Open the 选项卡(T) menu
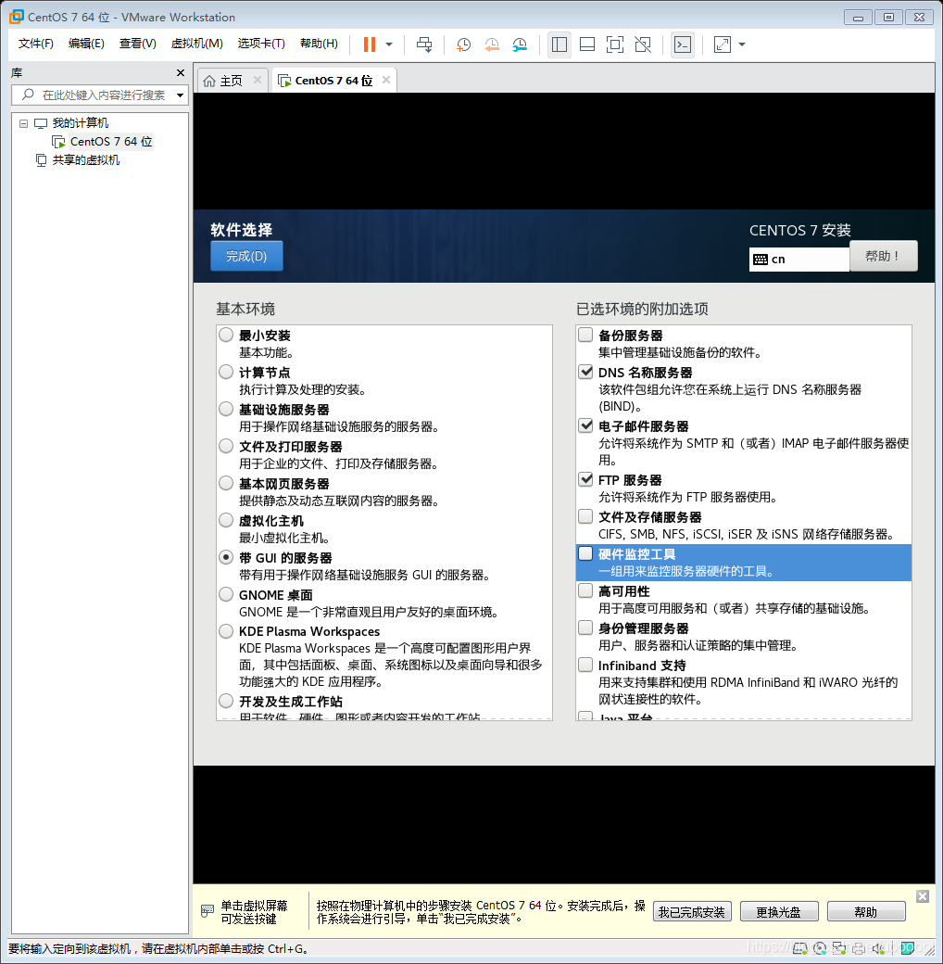 (x=261, y=44)
